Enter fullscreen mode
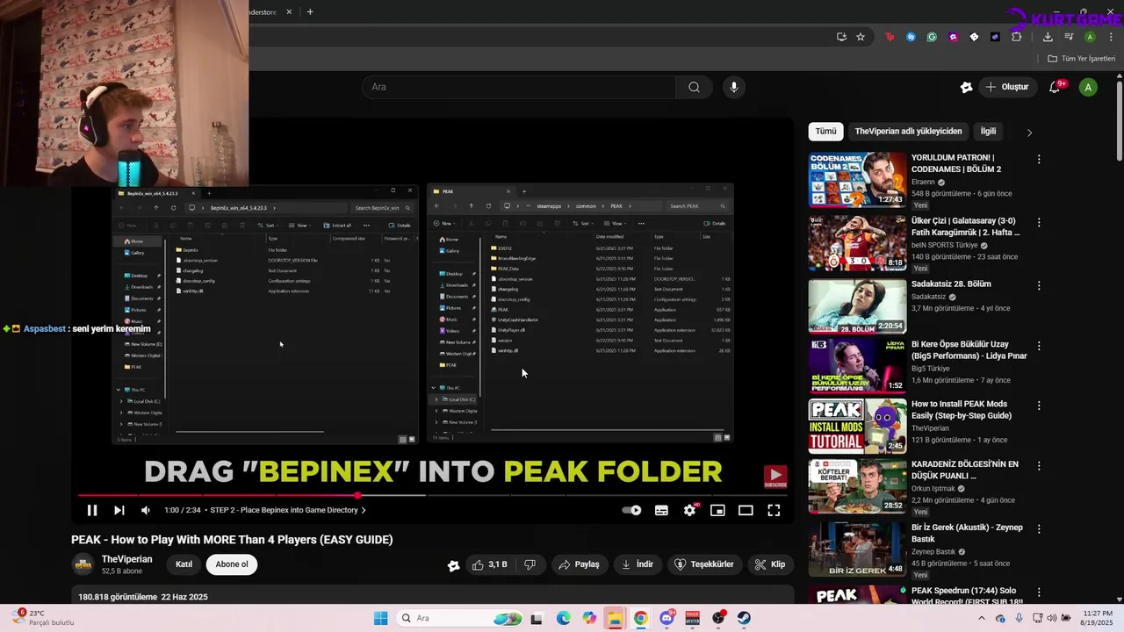This screenshot has width=1124, height=632. point(774,510)
